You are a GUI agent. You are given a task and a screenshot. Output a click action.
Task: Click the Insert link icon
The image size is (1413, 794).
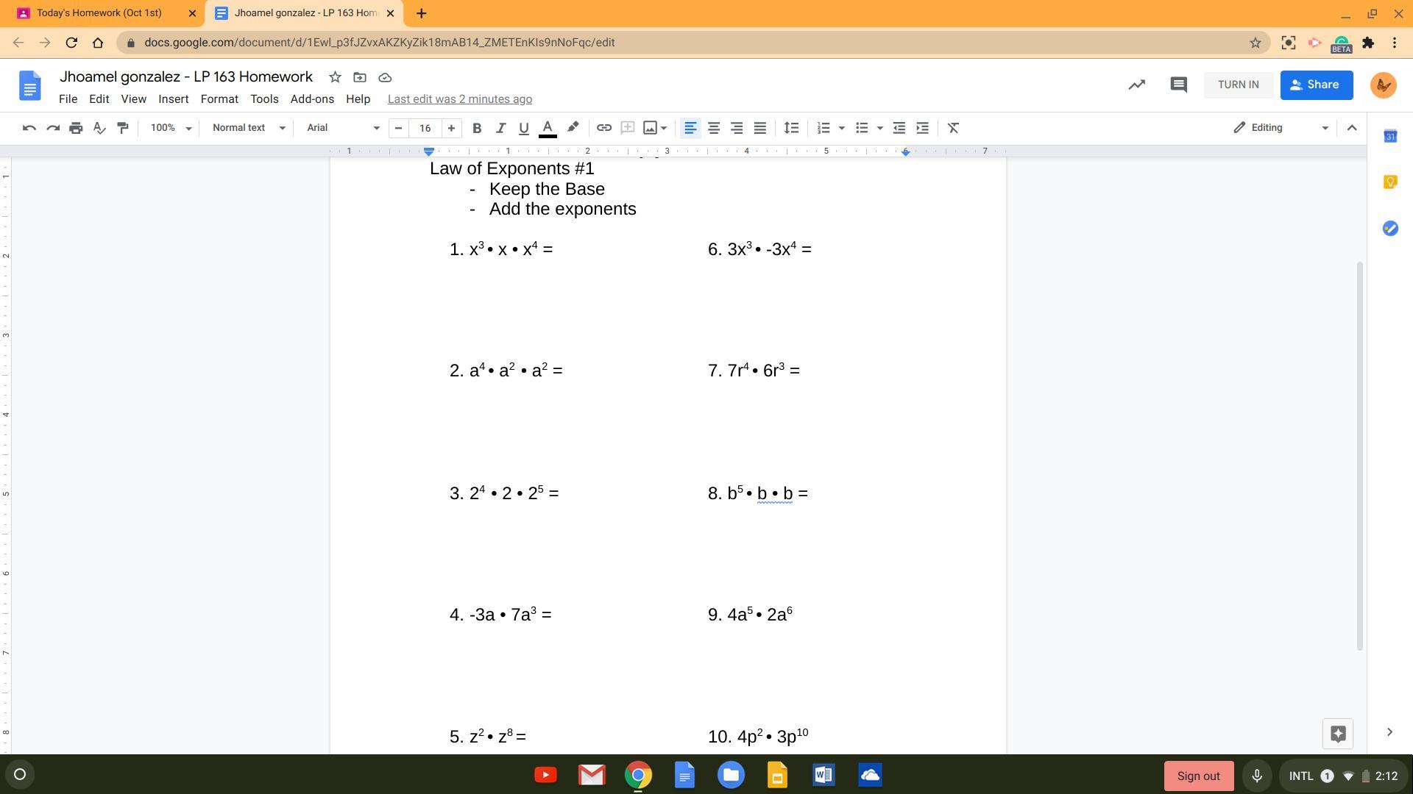click(603, 128)
